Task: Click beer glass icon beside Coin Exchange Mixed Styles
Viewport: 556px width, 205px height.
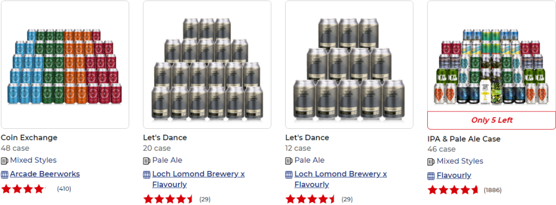Action: [4, 161]
